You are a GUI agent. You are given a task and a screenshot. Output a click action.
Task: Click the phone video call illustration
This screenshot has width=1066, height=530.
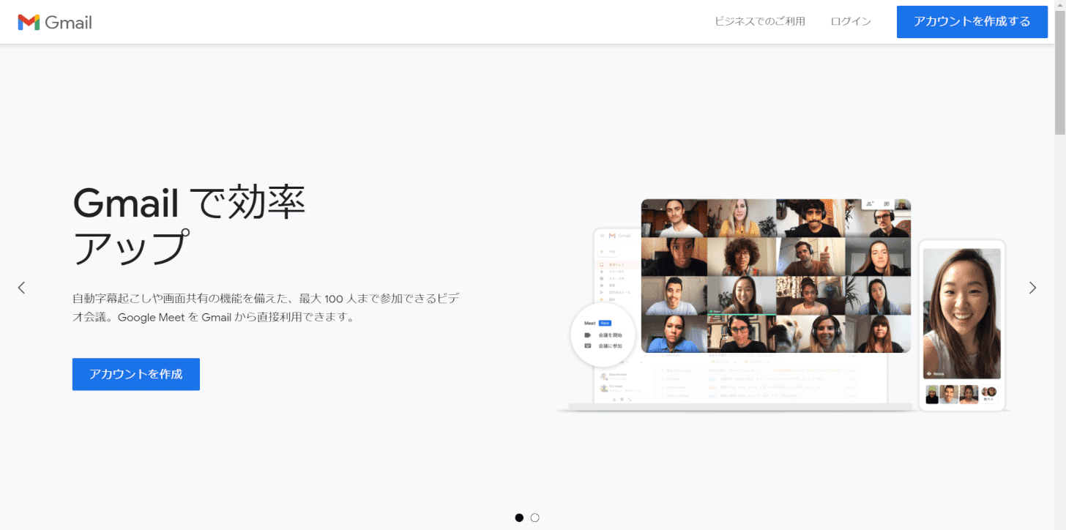point(962,325)
